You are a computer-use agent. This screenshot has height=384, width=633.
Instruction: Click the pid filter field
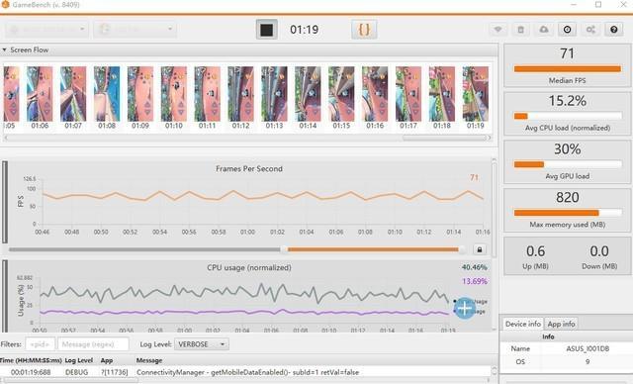click(x=40, y=344)
